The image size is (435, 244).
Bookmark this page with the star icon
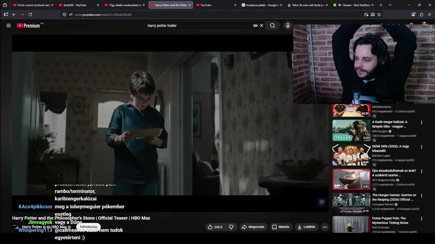click(x=379, y=15)
